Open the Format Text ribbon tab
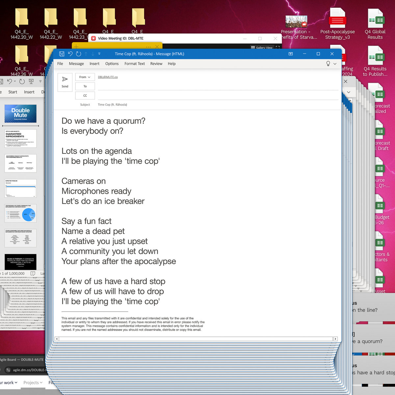The image size is (395, 395). click(134, 64)
